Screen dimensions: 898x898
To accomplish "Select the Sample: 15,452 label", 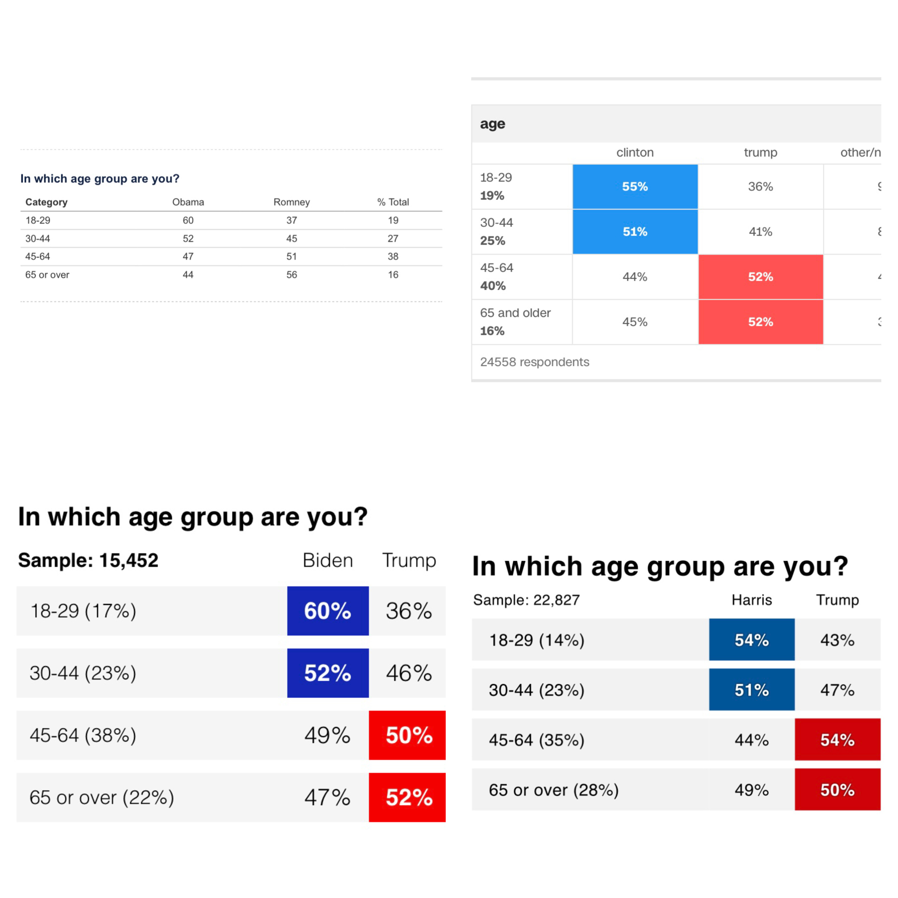I will pos(88,560).
